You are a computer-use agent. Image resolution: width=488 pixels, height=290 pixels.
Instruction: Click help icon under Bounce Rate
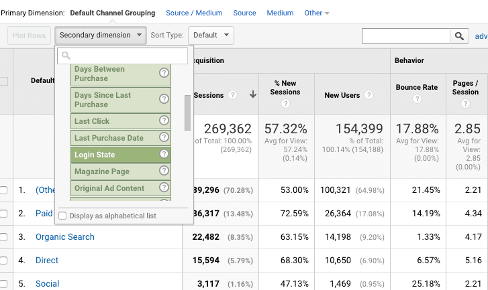[417, 99]
